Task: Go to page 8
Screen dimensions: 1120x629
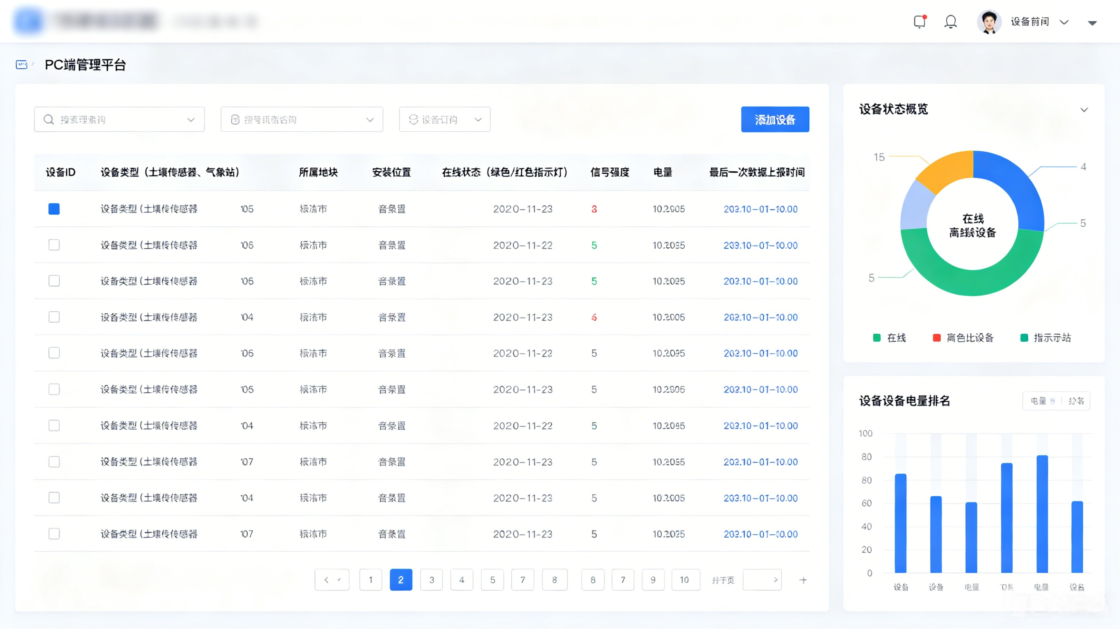Action: coord(554,579)
